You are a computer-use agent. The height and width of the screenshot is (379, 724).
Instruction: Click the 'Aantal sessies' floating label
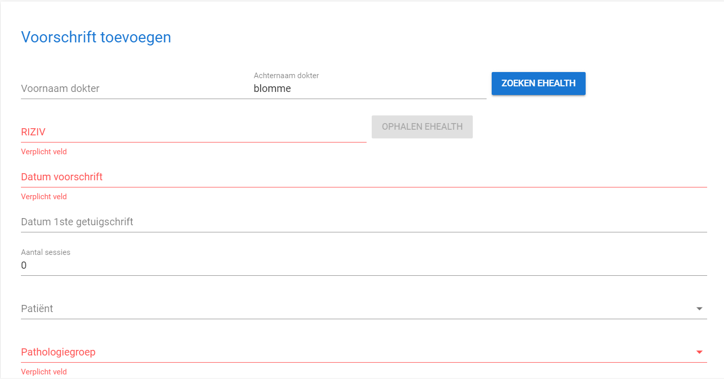[45, 252]
